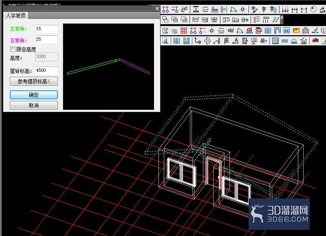Close the 人字坡顶 dialog with X
326x236 pixels.
click(157, 9)
